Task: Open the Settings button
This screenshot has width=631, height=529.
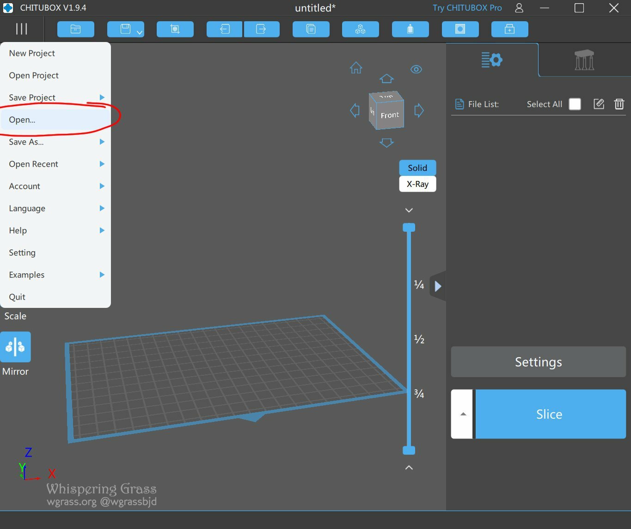Action: pyautogui.click(x=539, y=362)
